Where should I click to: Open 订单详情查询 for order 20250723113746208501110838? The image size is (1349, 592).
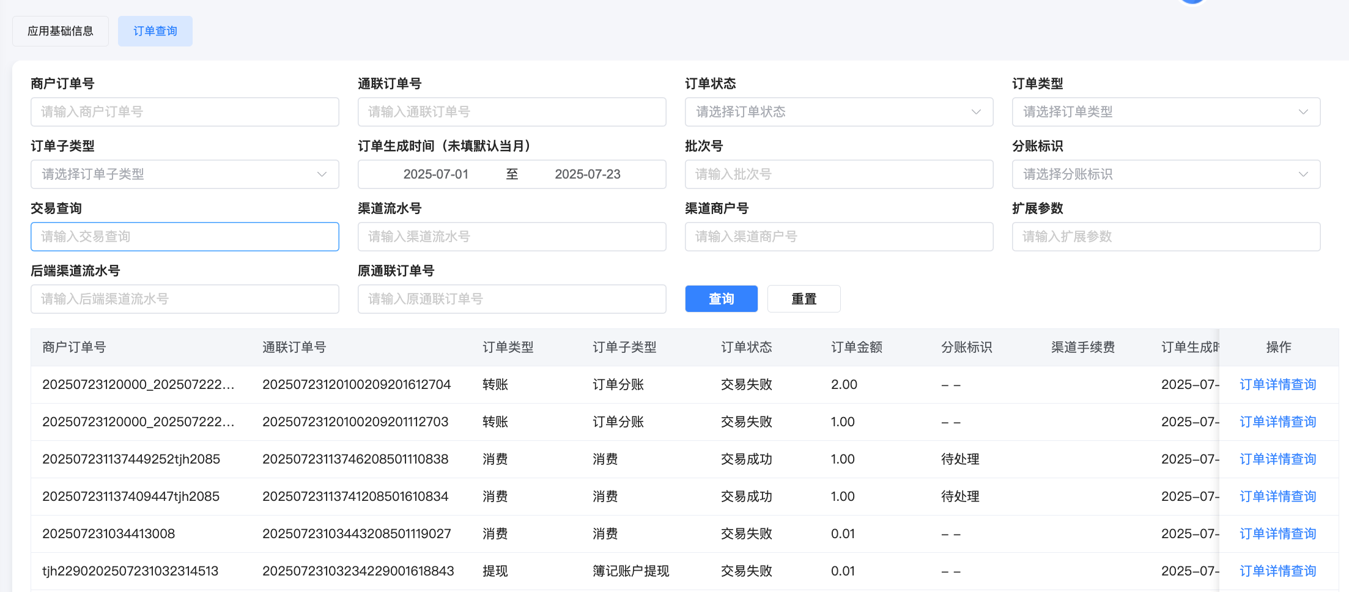click(x=1278, y=459)
